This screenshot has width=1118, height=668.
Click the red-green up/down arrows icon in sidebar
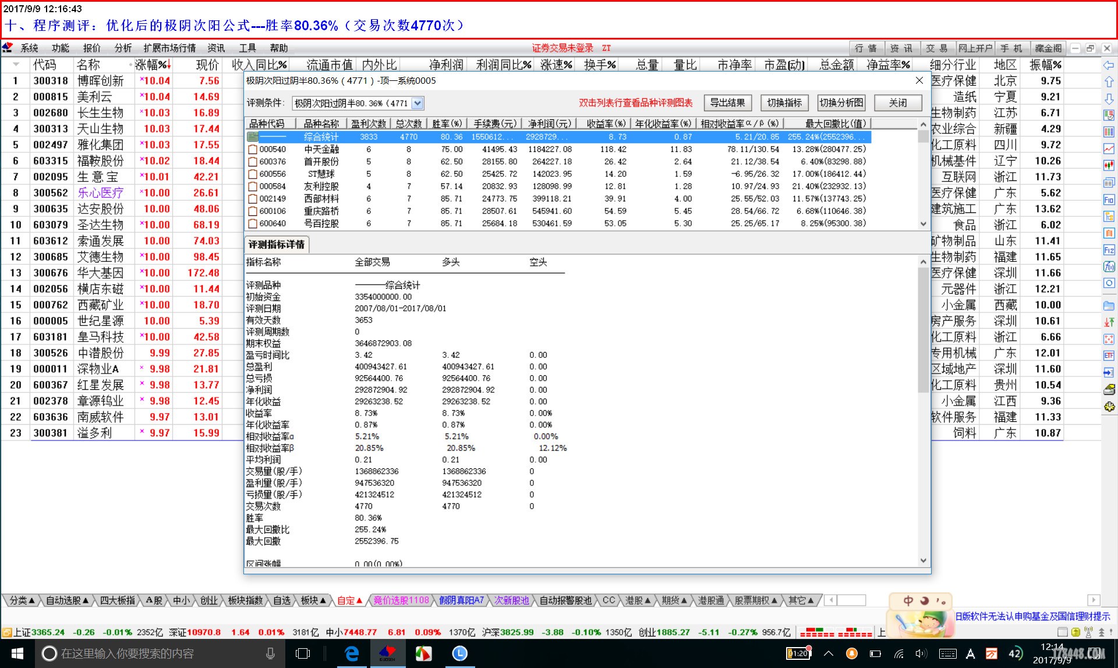point(1109,322)
